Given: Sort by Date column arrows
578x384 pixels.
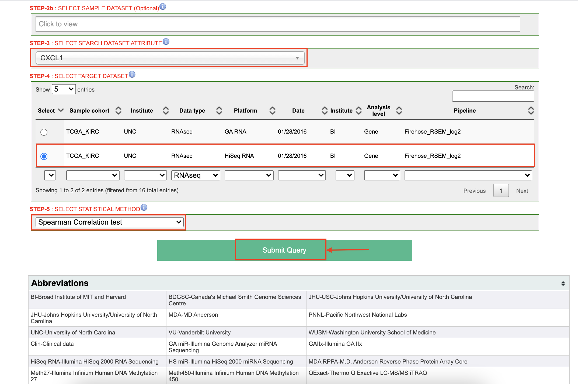Looking at the screenshot, I should pyautogui.click(x=325, y=111).
